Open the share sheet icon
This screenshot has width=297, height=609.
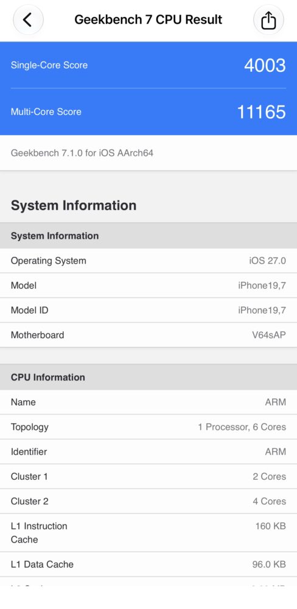268,19
